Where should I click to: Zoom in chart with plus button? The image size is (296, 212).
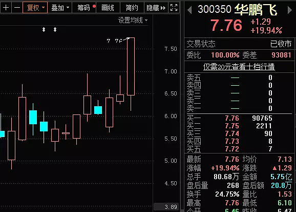pos(6,8)
